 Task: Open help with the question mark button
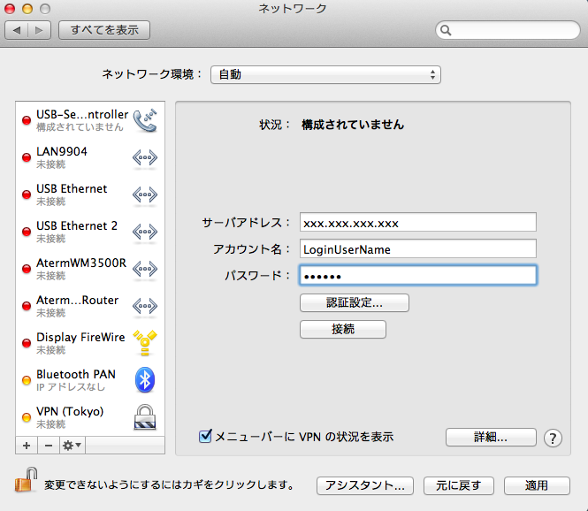click(553, 439)
